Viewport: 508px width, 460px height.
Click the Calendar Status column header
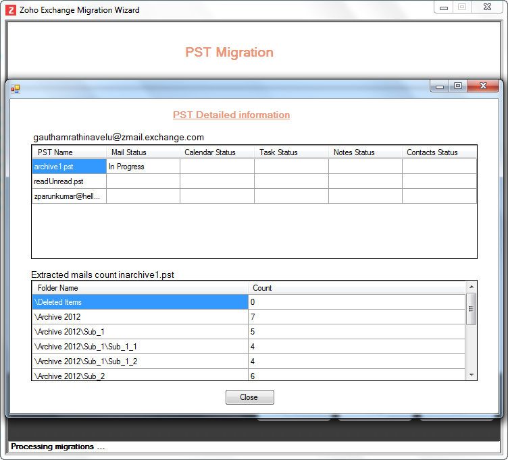(x=217, y=152)
